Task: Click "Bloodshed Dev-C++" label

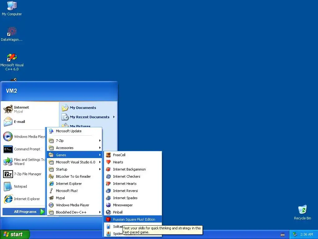Action: point(71,212)
